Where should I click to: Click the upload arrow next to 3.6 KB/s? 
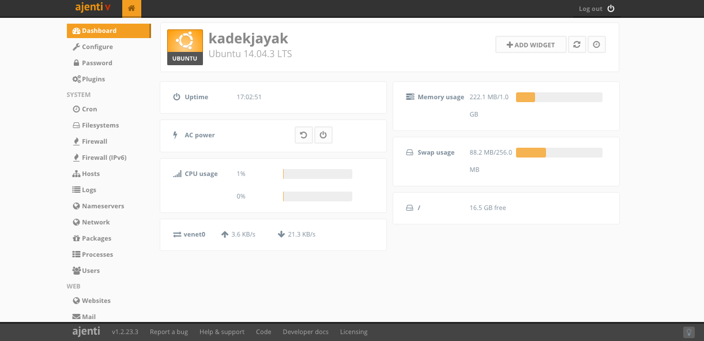tap(225, 234)
